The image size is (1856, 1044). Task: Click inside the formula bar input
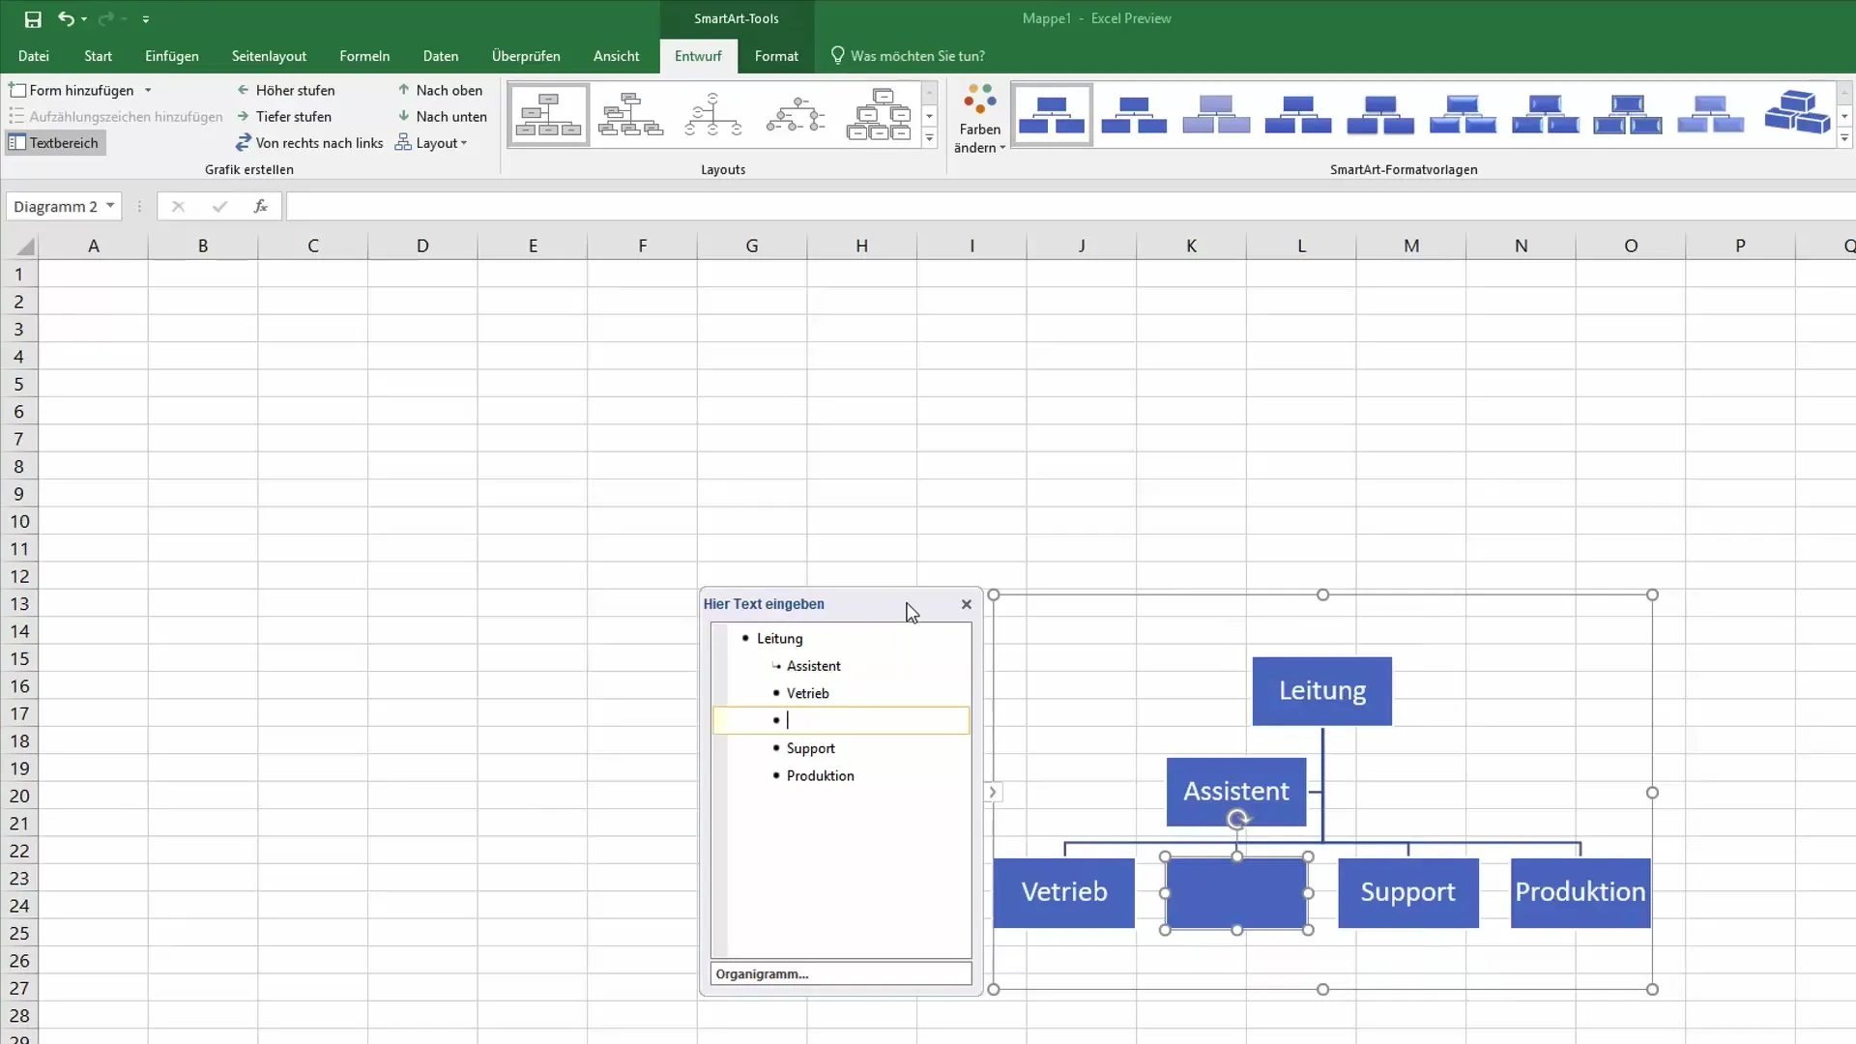(1070, 206)
